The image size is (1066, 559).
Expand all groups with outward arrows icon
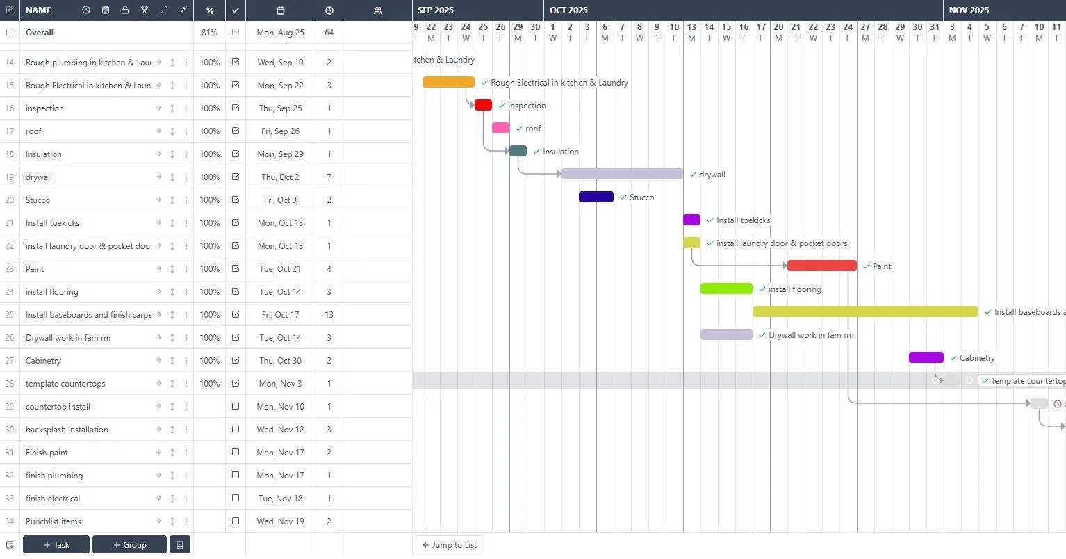click(x=164, y=10)
